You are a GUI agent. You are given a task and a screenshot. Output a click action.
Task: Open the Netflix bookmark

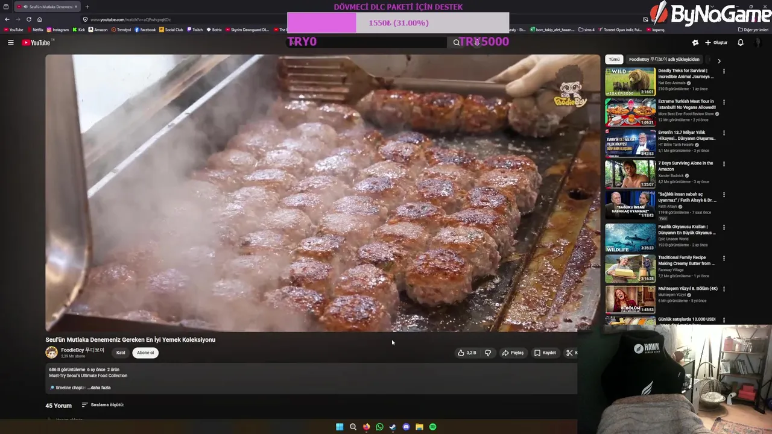tap(35, 30)
